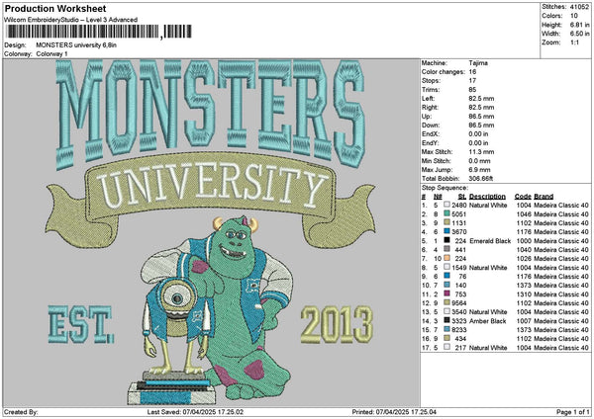Click the Max Jump value 6.9 mm
The width and height of the screenshot is (594, 419).
(480, 170)
